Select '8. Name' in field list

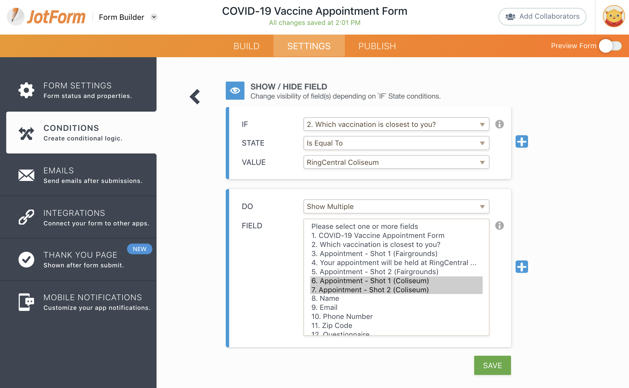(325, 299)
